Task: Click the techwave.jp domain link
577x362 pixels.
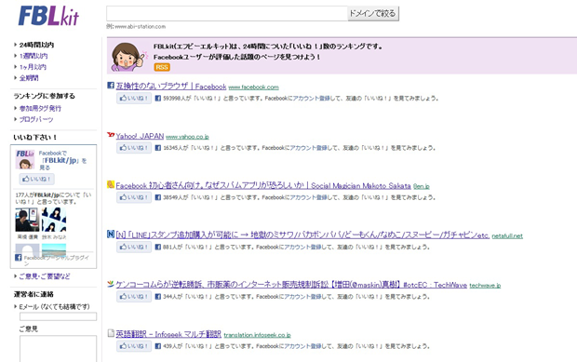Action: [x=485, y=286]
